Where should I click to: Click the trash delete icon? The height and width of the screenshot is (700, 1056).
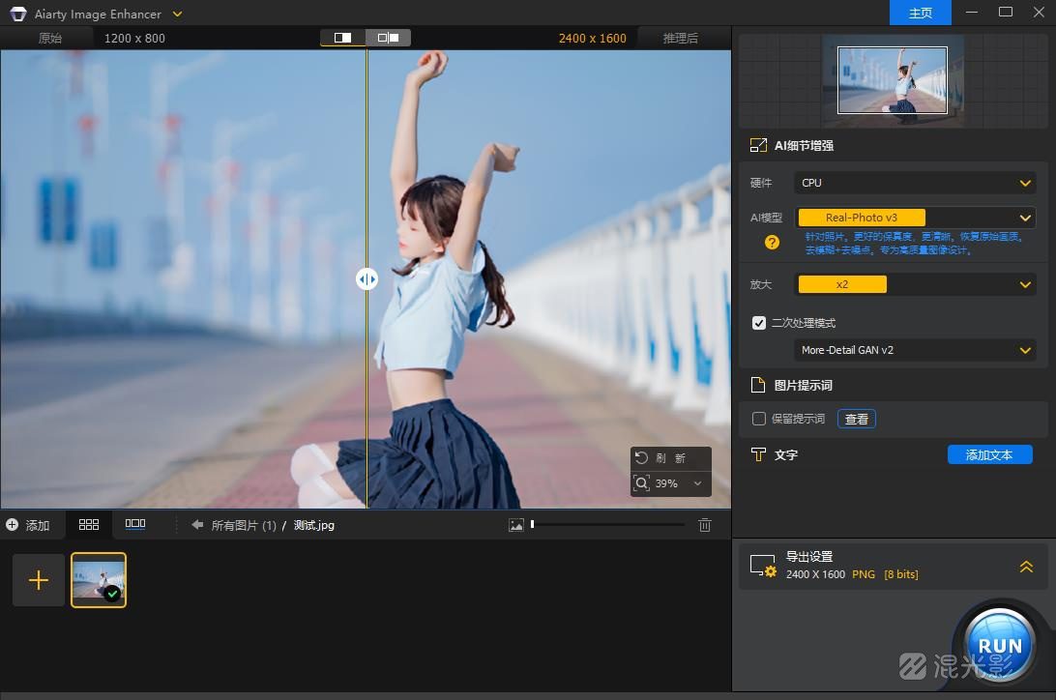coord(705,525)
